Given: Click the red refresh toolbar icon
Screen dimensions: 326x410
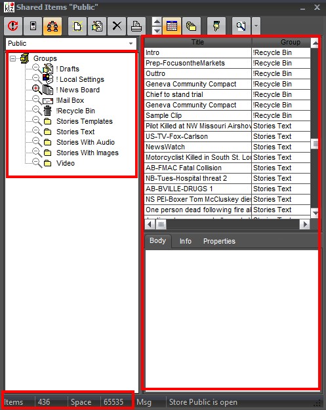Looking at the screenshot, I should pyautogui.click(x=13, y=26).
